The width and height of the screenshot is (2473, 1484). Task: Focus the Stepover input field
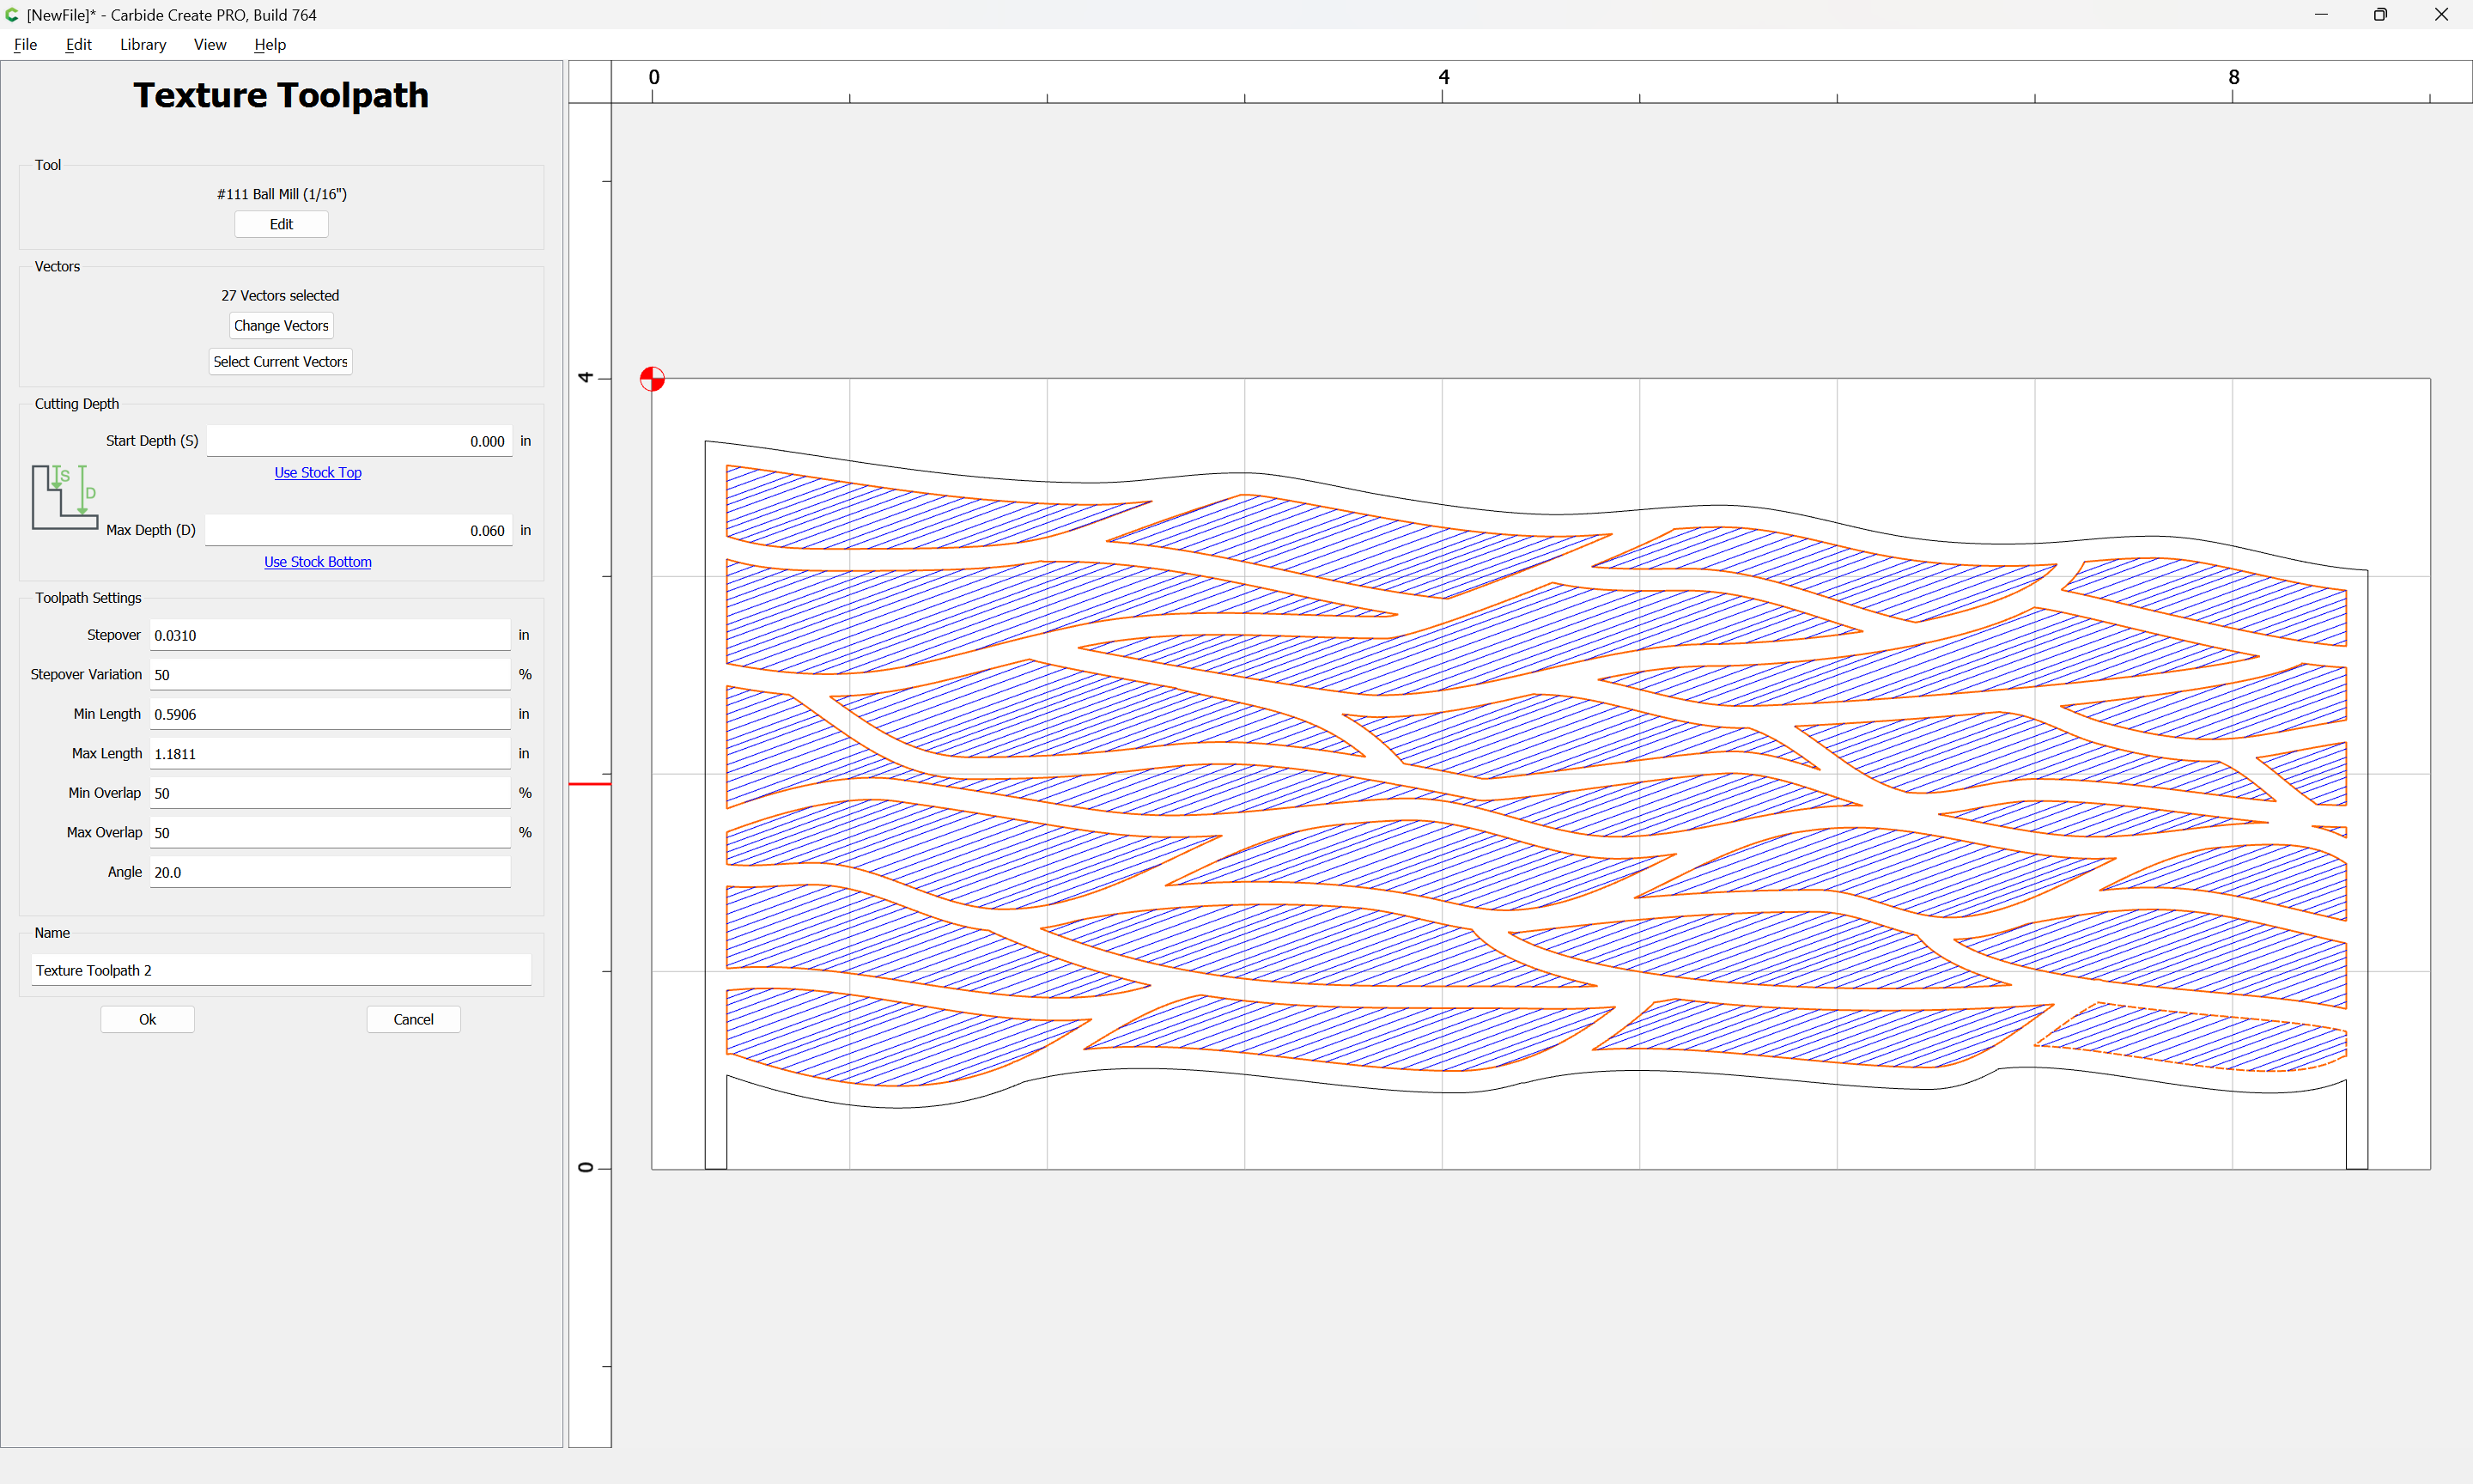(x=330, y=635)
